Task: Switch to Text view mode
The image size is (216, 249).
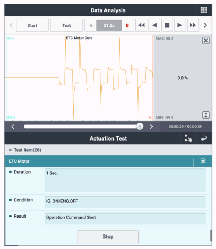Action: [x=66, y=25]
